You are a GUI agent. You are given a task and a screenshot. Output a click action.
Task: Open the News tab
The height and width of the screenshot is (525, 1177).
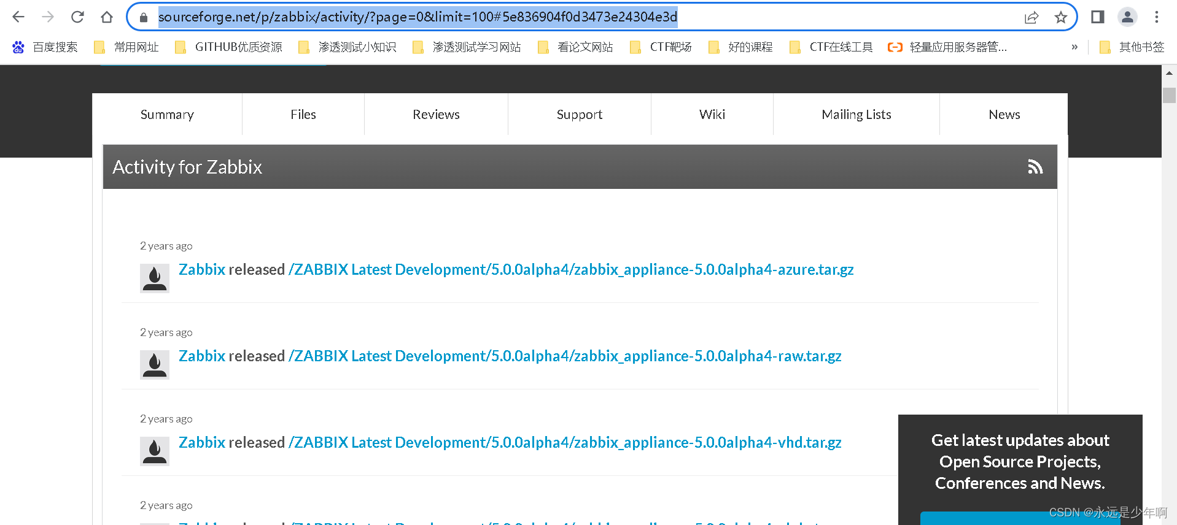[1004, 115]
